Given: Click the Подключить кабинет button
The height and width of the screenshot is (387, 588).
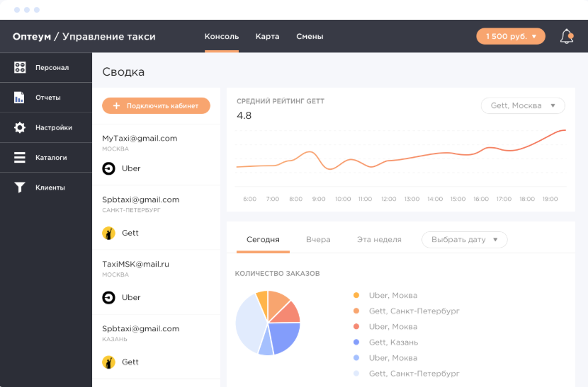Looking at the screenshot, I should [156, 105].
